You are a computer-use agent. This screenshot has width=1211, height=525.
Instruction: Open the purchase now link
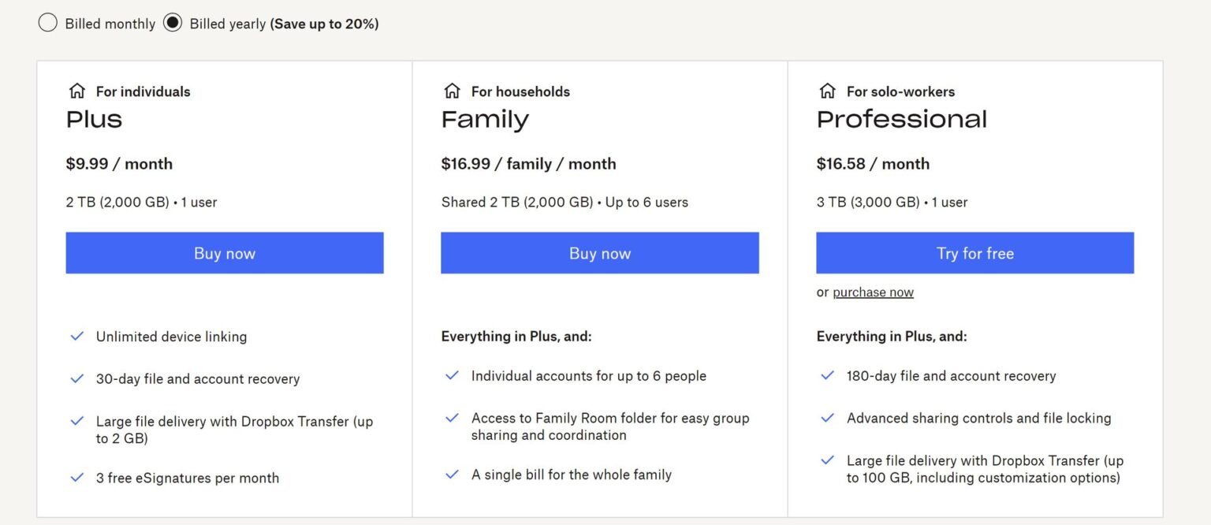point(874,292)
